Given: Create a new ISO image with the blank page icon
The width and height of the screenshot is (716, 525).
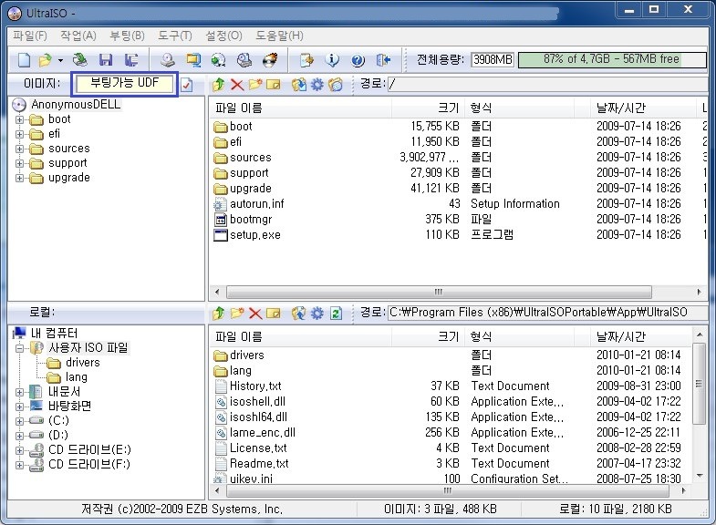Looking at the screenshot, I should pyautogui.click(x=24, y=60).
